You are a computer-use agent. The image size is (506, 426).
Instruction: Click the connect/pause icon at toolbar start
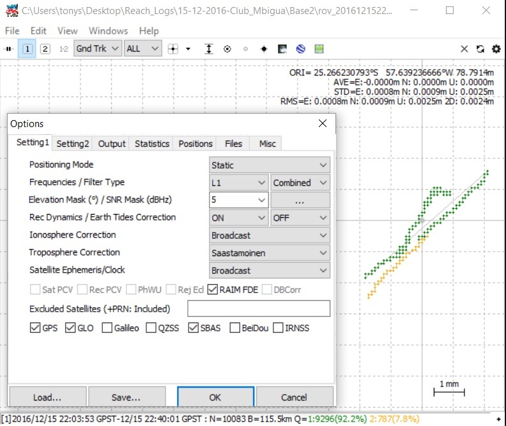pyautogui.click(x=8, y=49)
